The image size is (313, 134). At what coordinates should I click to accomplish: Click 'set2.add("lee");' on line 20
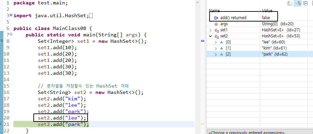(62, 118)
